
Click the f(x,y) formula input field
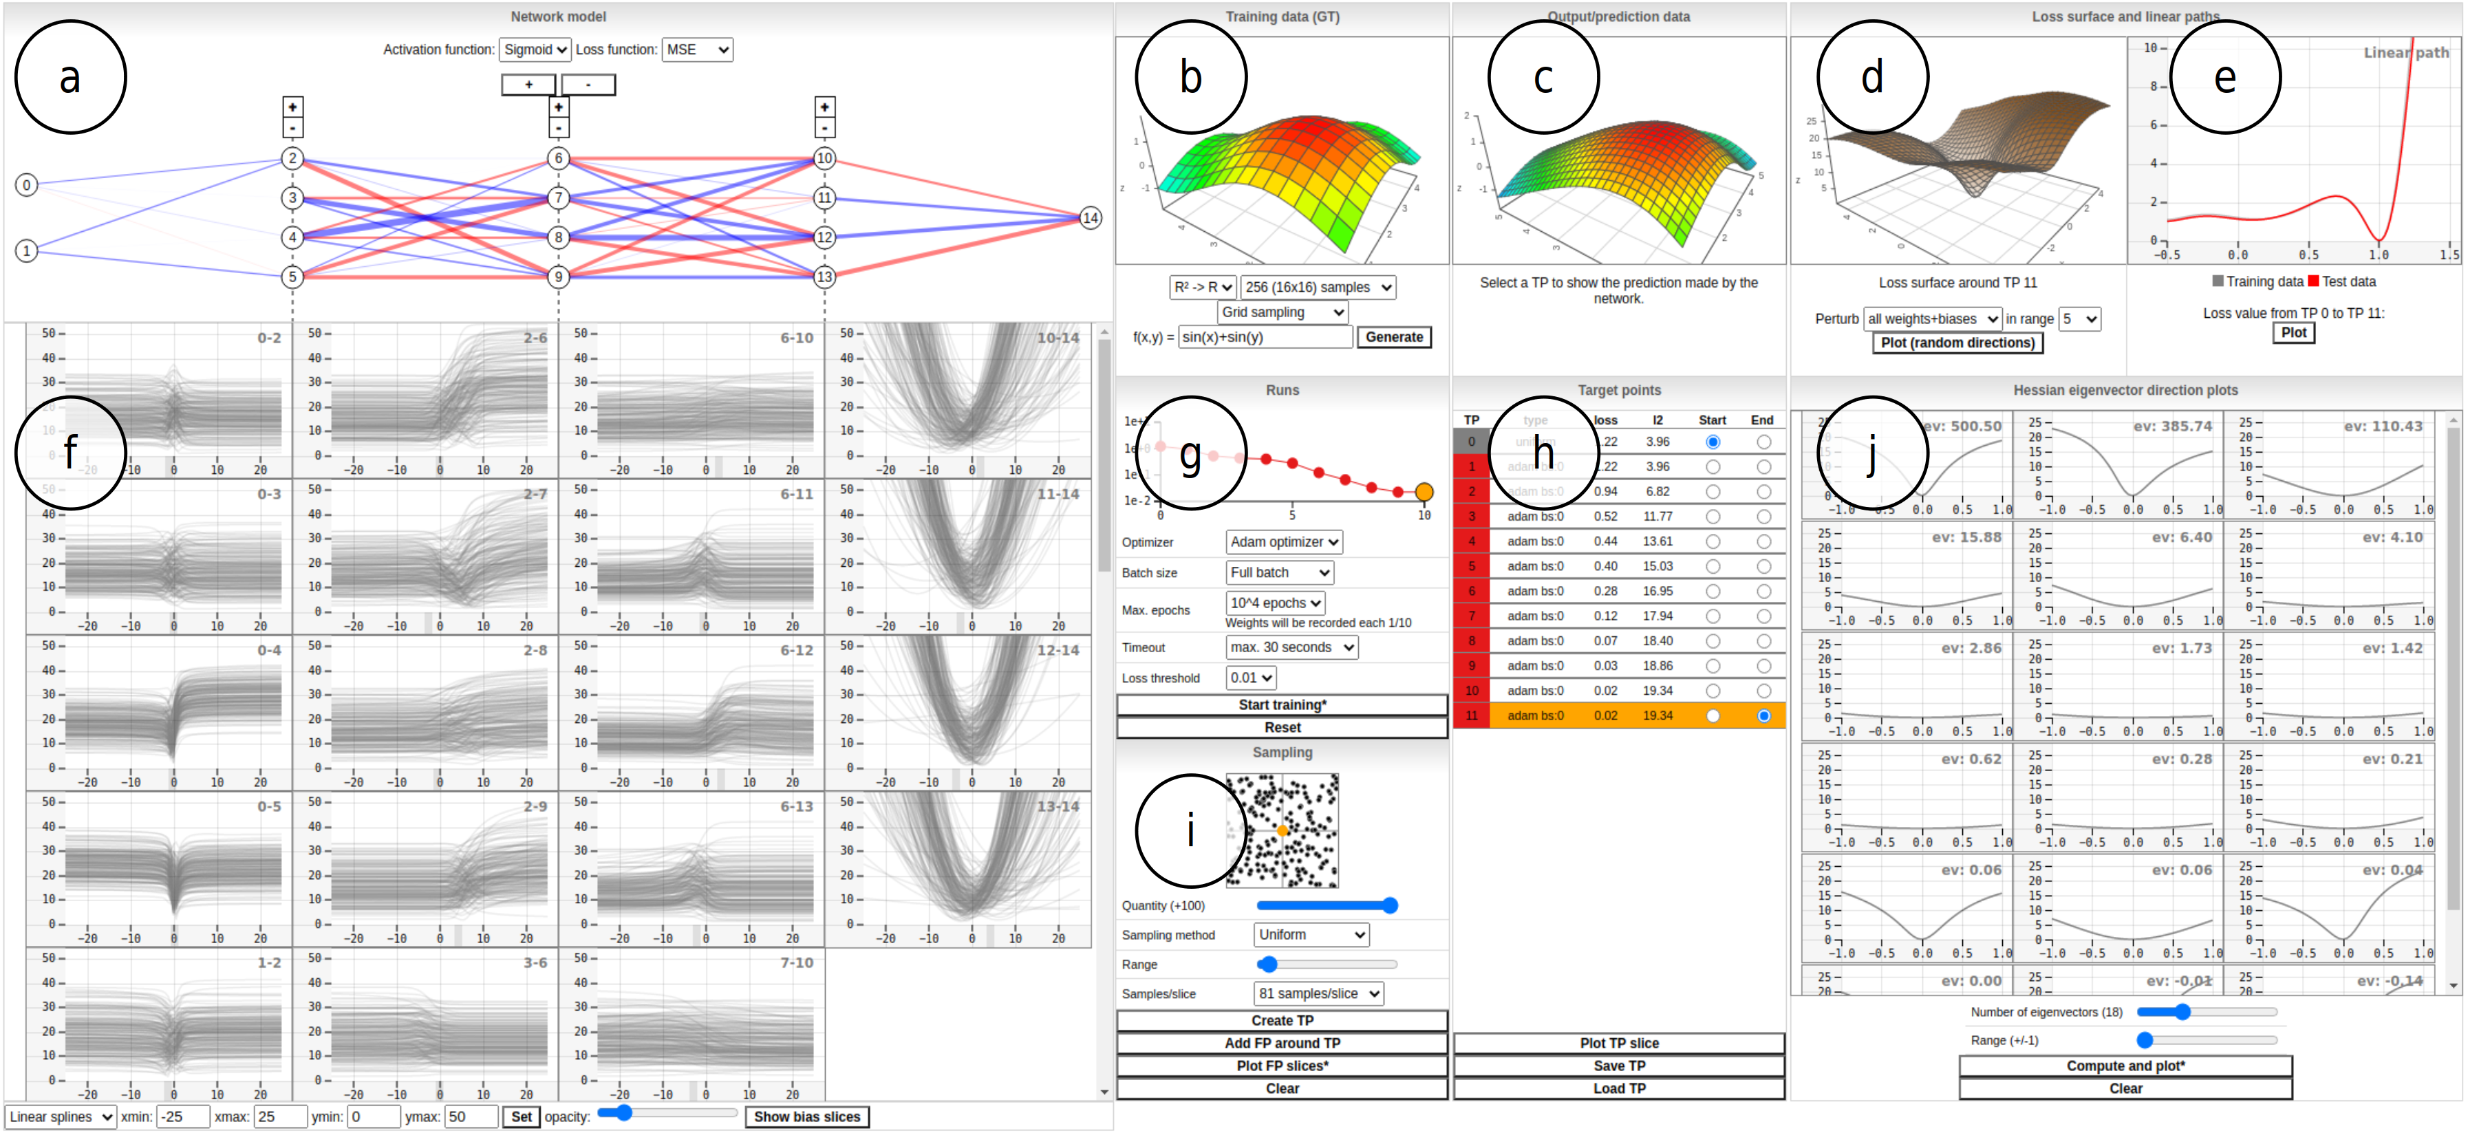click(x=1264, y=337)
